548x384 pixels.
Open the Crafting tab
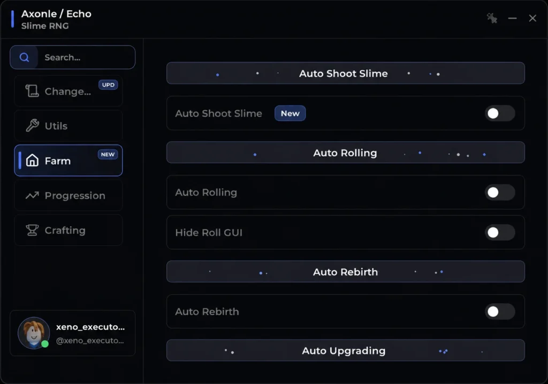point(68,230)
